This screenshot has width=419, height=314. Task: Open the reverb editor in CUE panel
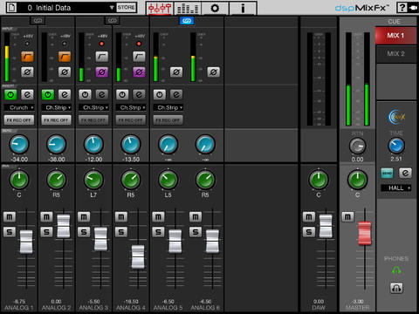405,173
